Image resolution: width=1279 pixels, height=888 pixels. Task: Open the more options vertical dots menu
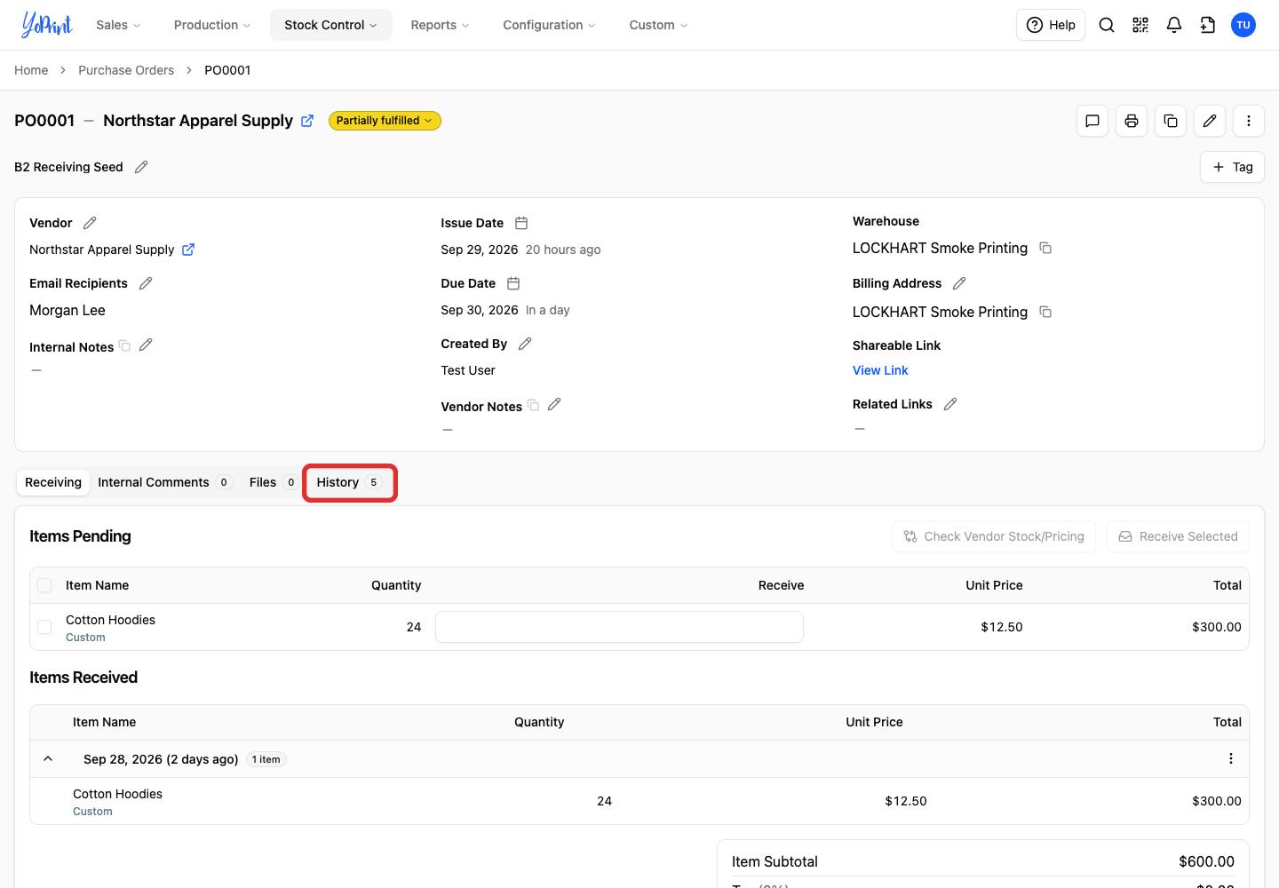pyautogui.click(x=1249, y=121)
